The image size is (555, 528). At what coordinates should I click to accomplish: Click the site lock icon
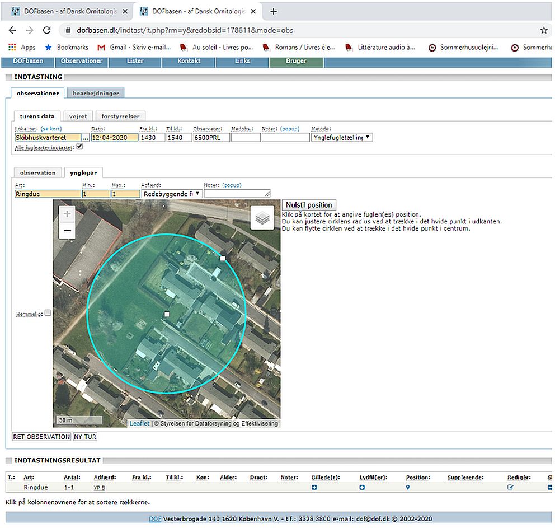[x=68, y=30]
